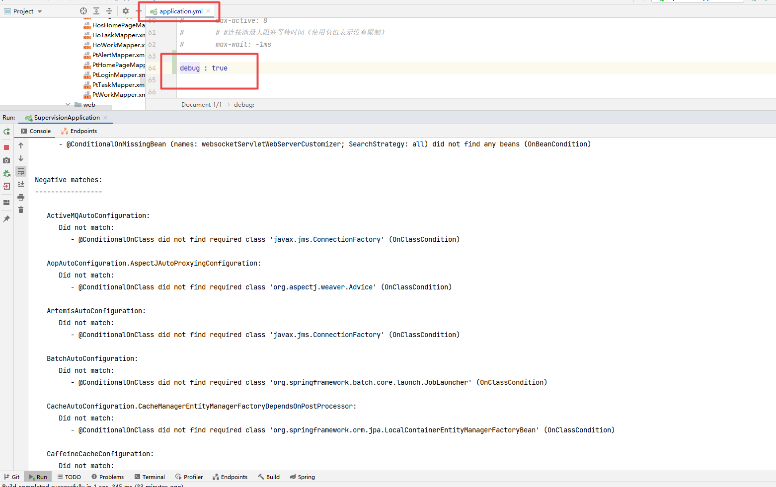The image size is (776, 487).
Task: Open PtAlertMapper.xml in project tree
Action: 114,55
